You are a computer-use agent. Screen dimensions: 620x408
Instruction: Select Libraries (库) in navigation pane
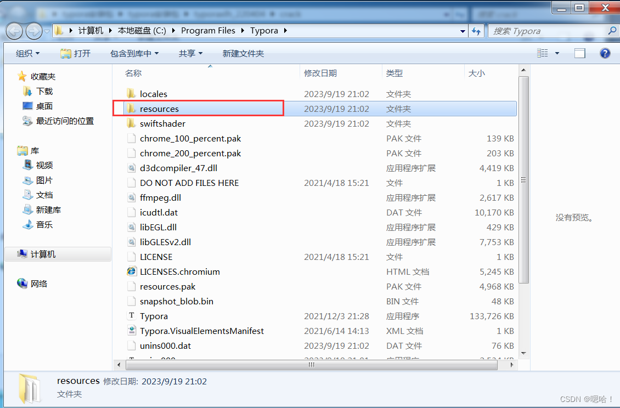pos(35,151)
